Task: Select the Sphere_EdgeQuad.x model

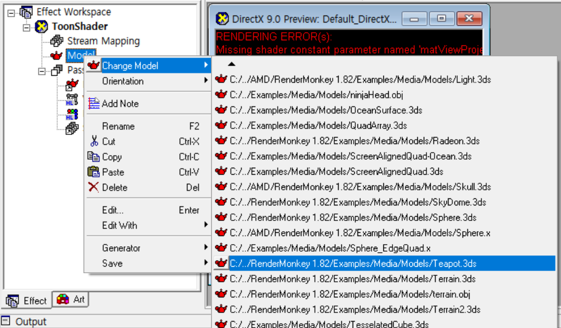Action: 383,248
